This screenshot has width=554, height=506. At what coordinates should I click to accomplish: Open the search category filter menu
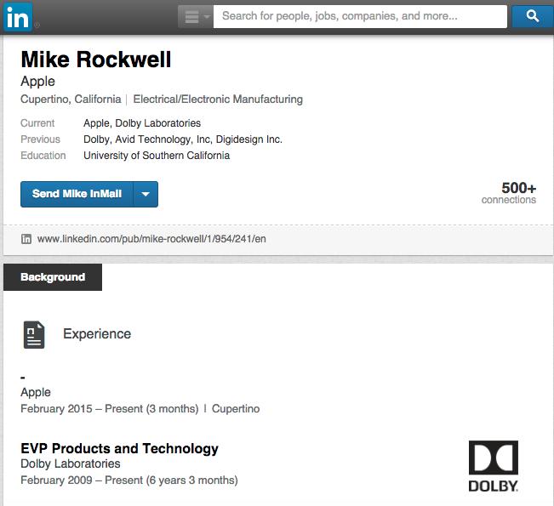[195, 16]
